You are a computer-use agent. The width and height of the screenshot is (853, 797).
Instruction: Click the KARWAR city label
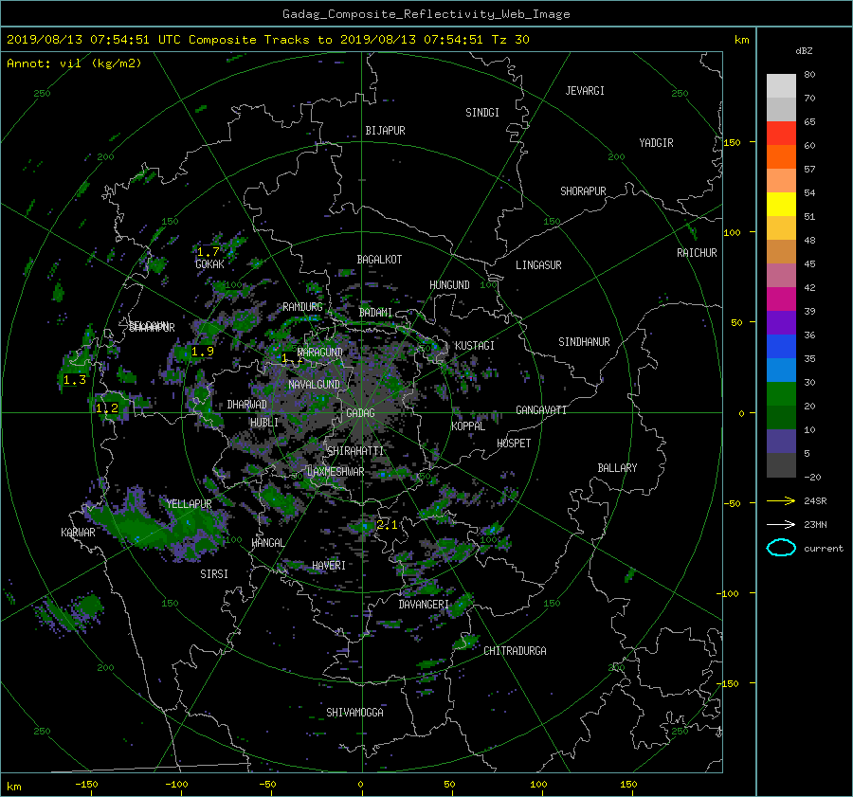[78, 533]
